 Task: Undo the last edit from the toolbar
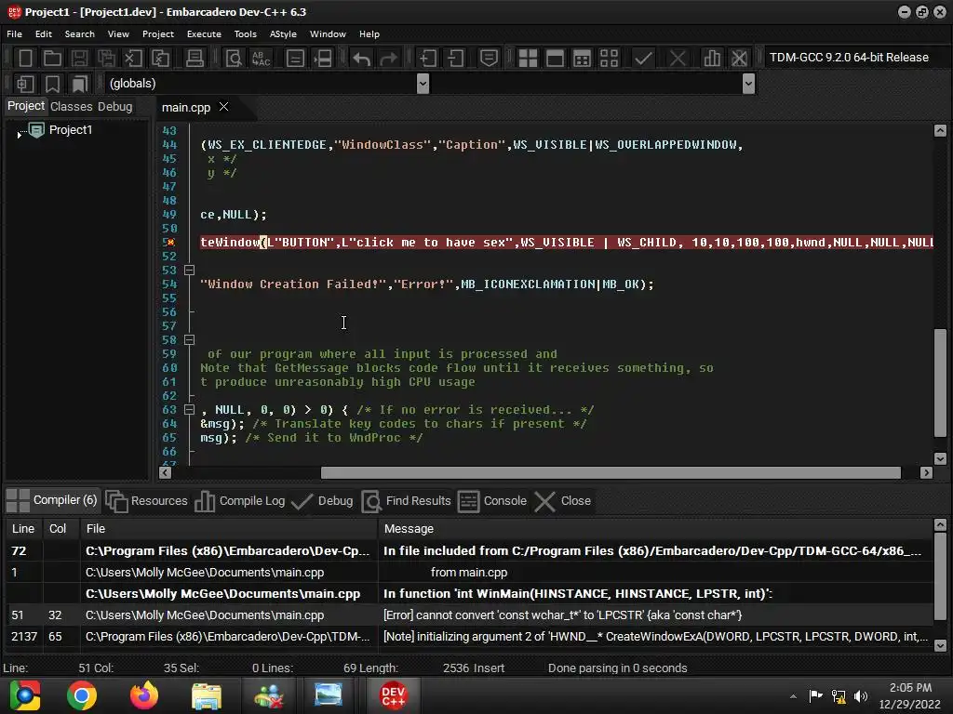362,59
